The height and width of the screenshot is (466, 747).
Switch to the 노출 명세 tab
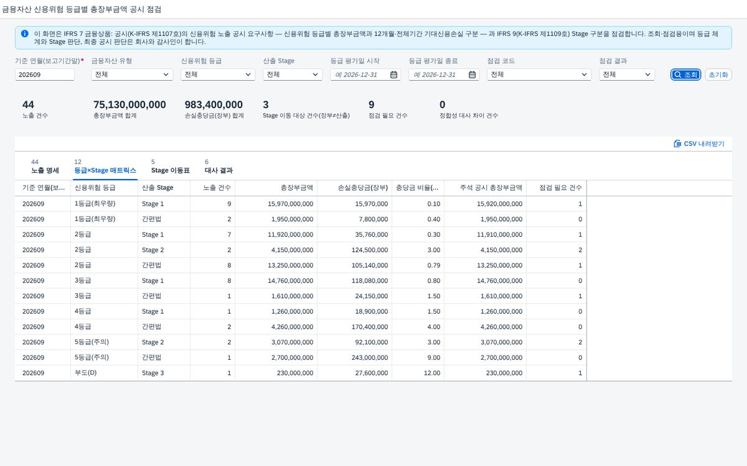coord(45,166)
